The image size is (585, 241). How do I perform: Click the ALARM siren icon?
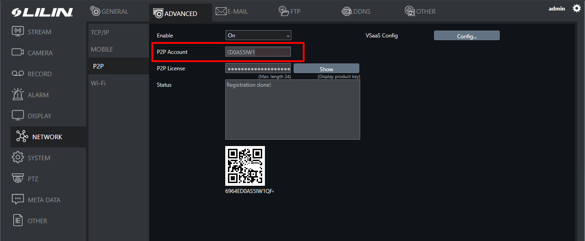point(17,94)
